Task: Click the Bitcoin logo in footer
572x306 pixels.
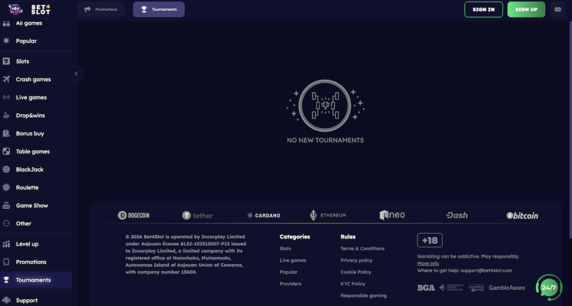Action: click(x=522, y=216)
